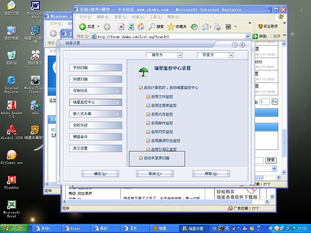This screenshot has height=233, width=311.
Task: Select BitComet.exe desktop icon
Action: tap(12, 157)
